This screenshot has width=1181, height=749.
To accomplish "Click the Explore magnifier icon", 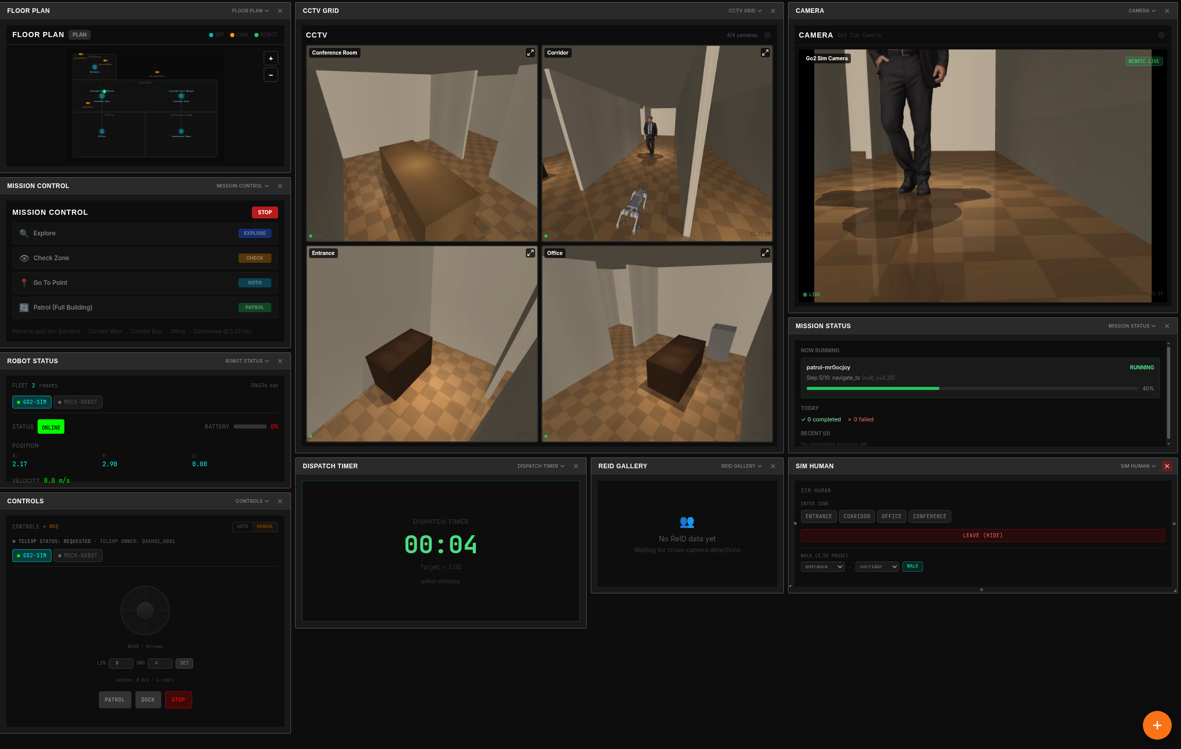I will (x=24, y=233).
